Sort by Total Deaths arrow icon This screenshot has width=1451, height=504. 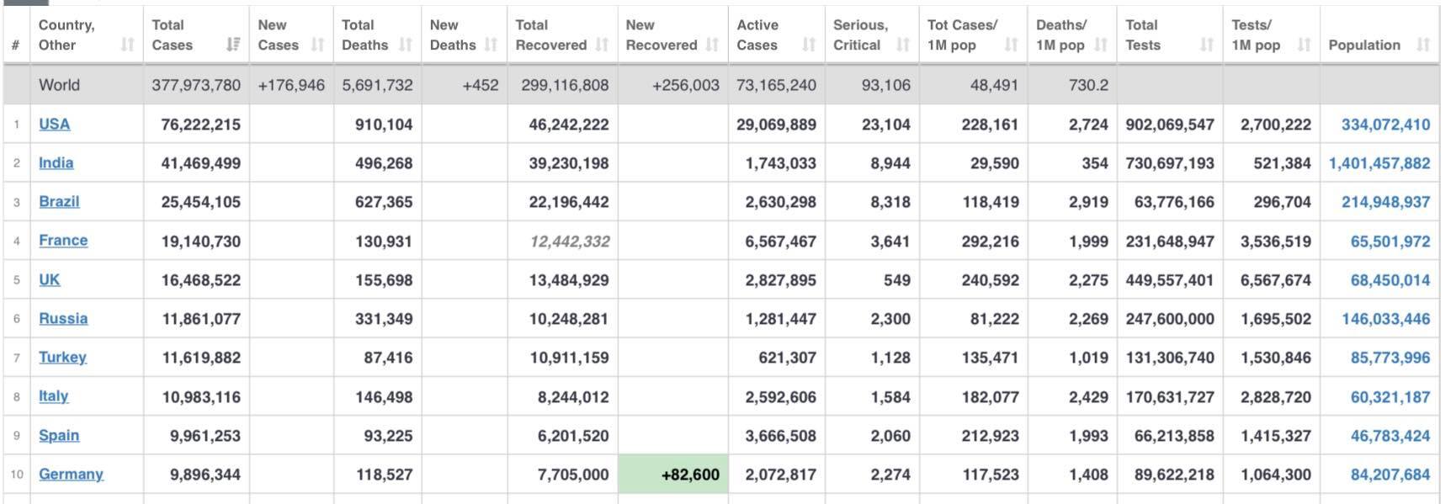tap(405, 45)
